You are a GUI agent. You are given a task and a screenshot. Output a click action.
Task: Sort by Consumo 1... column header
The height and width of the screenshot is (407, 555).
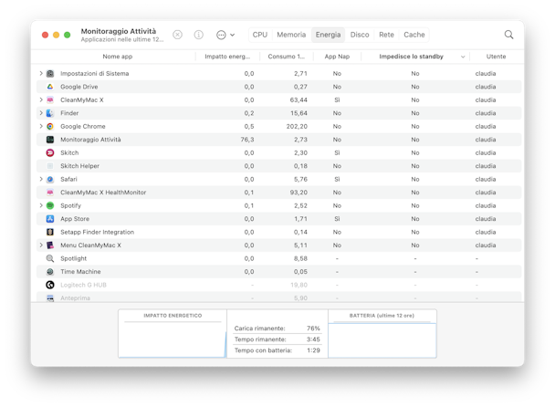[286, 57]
